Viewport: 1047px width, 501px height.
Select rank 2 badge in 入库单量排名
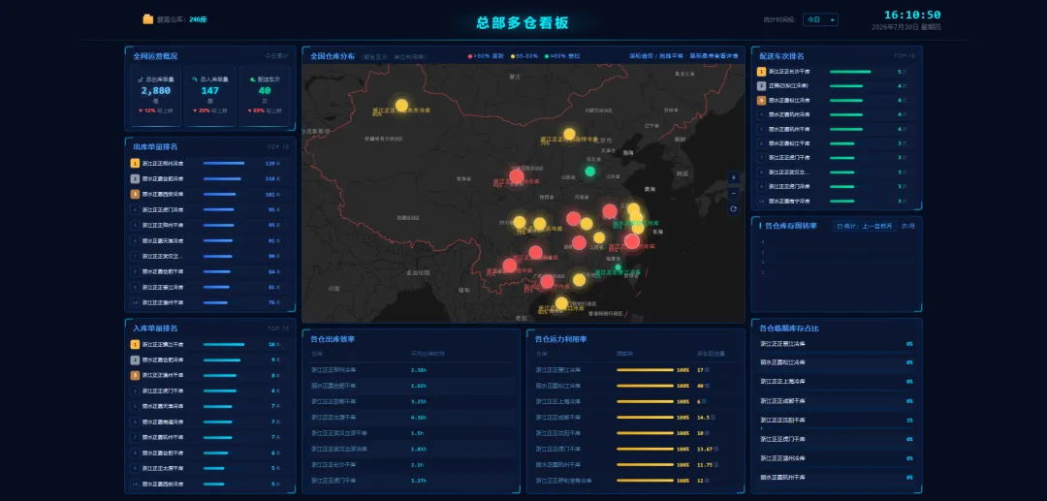tap(135, 360)
